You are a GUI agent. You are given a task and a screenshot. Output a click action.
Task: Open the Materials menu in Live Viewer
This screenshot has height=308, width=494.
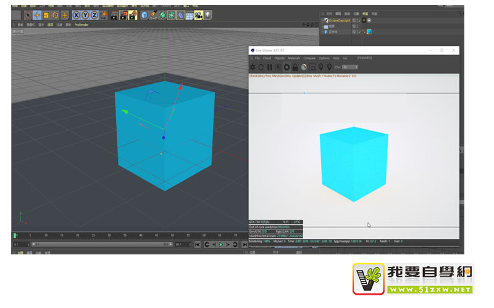[x=295, y=58]
